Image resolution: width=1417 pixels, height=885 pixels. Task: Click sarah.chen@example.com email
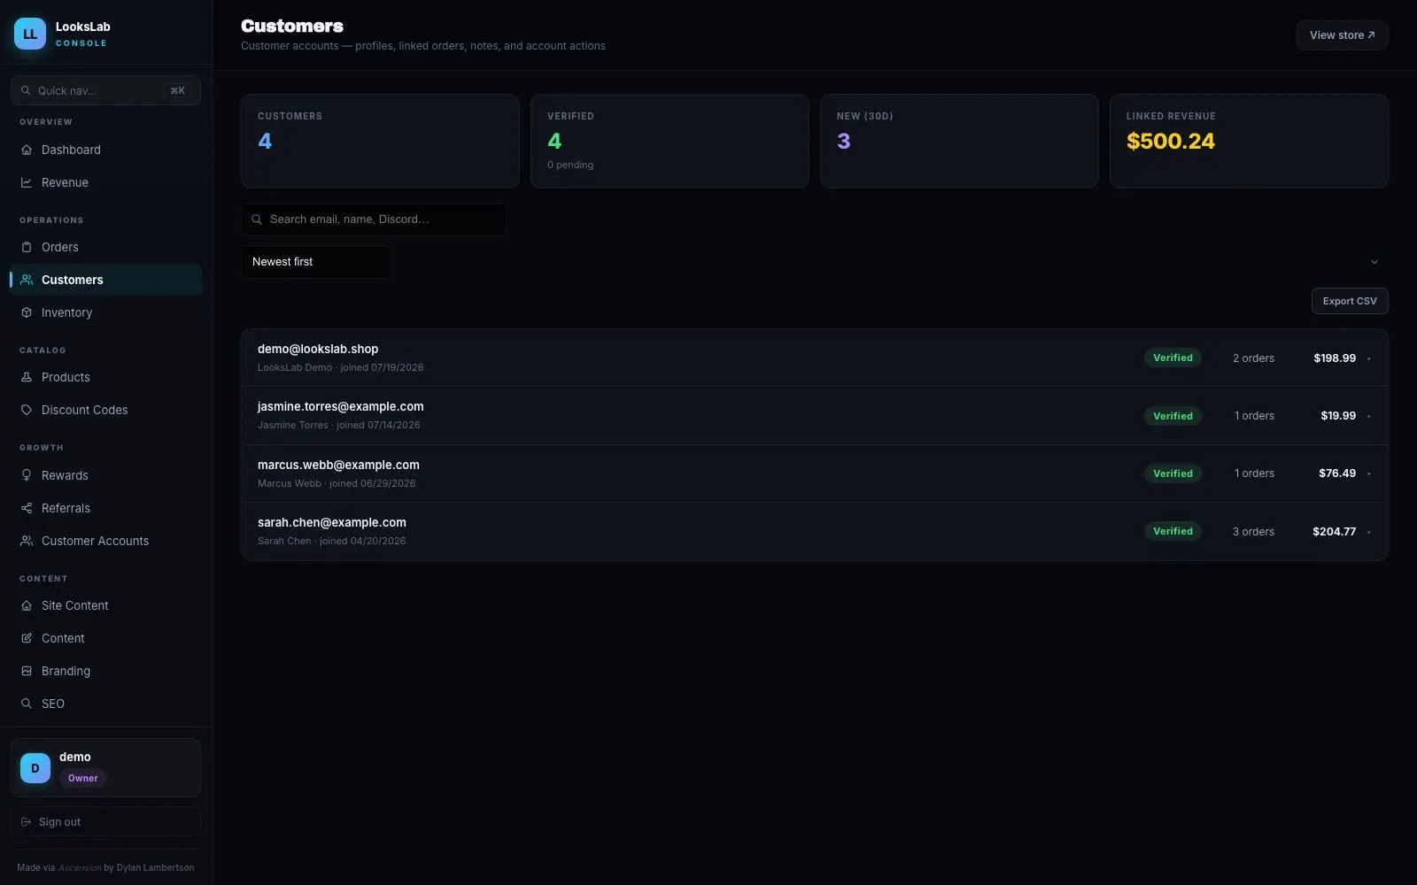point(332,522)
